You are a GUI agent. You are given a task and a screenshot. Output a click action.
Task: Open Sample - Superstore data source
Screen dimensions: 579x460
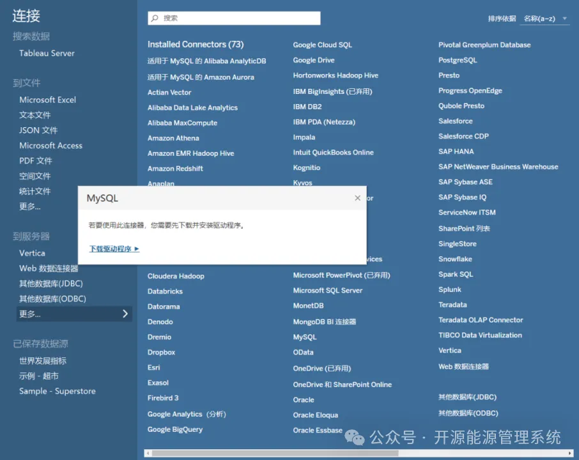[x=58, y=391]
